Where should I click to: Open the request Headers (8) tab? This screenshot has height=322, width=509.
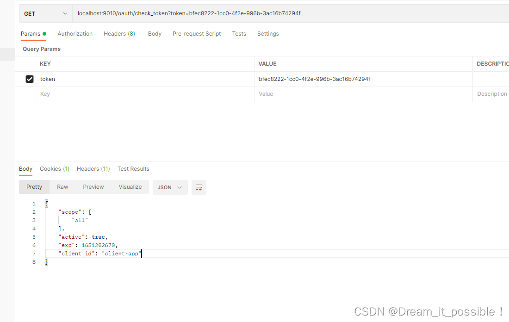pyautogui.click(x=119, y=34)
